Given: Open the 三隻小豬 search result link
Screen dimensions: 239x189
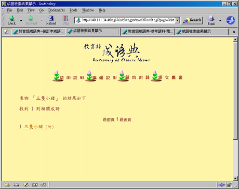Looking at the screenshot, I should 33,127.
